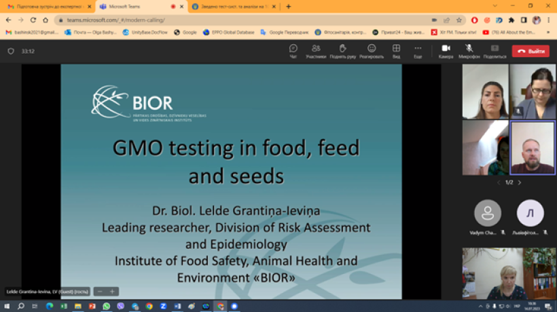
Task: Click the address bar URL
Action: click(x=115, y=20)
